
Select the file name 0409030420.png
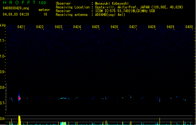click(16, 8)
